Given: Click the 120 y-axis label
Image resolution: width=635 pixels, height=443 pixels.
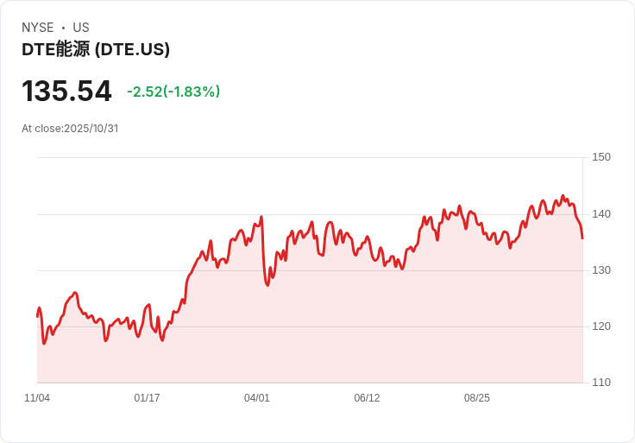Looking at the screenshot, I should point(601,326).
